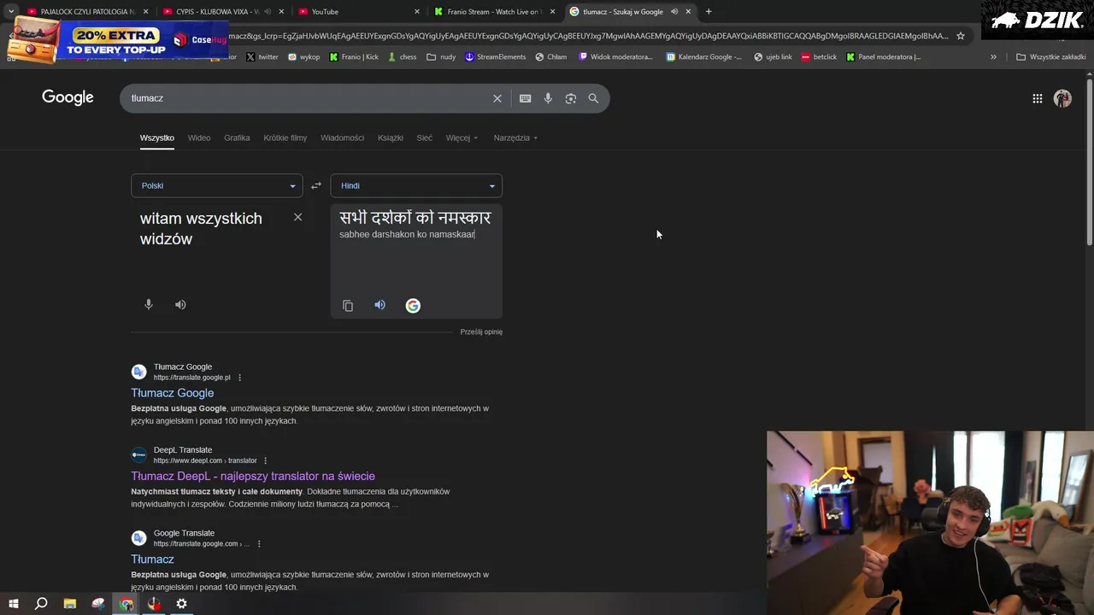Open the Google apps grid
This screenshot has width=1094, height=615.
coord(1037,98)
